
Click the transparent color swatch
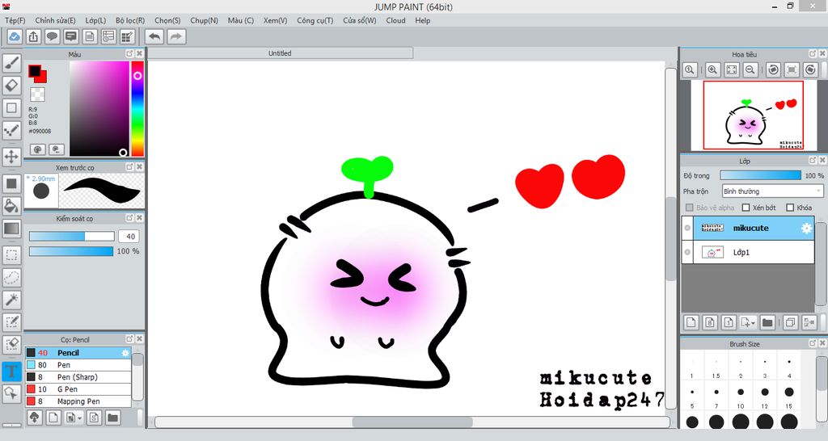[x=37, y=94]
